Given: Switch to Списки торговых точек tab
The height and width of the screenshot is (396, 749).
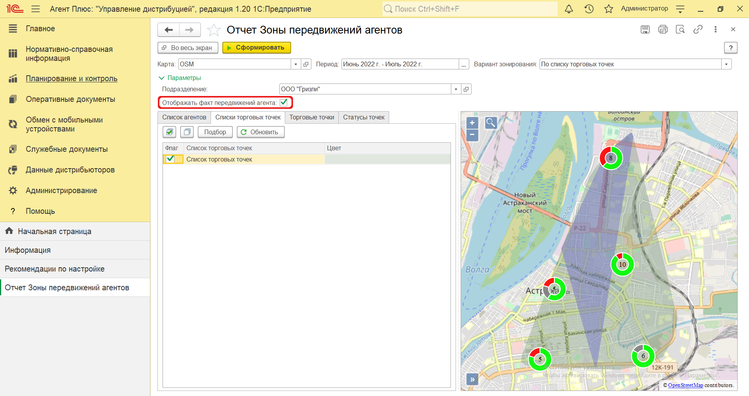Looking at the screenshot, I should (x=248, y=117).
